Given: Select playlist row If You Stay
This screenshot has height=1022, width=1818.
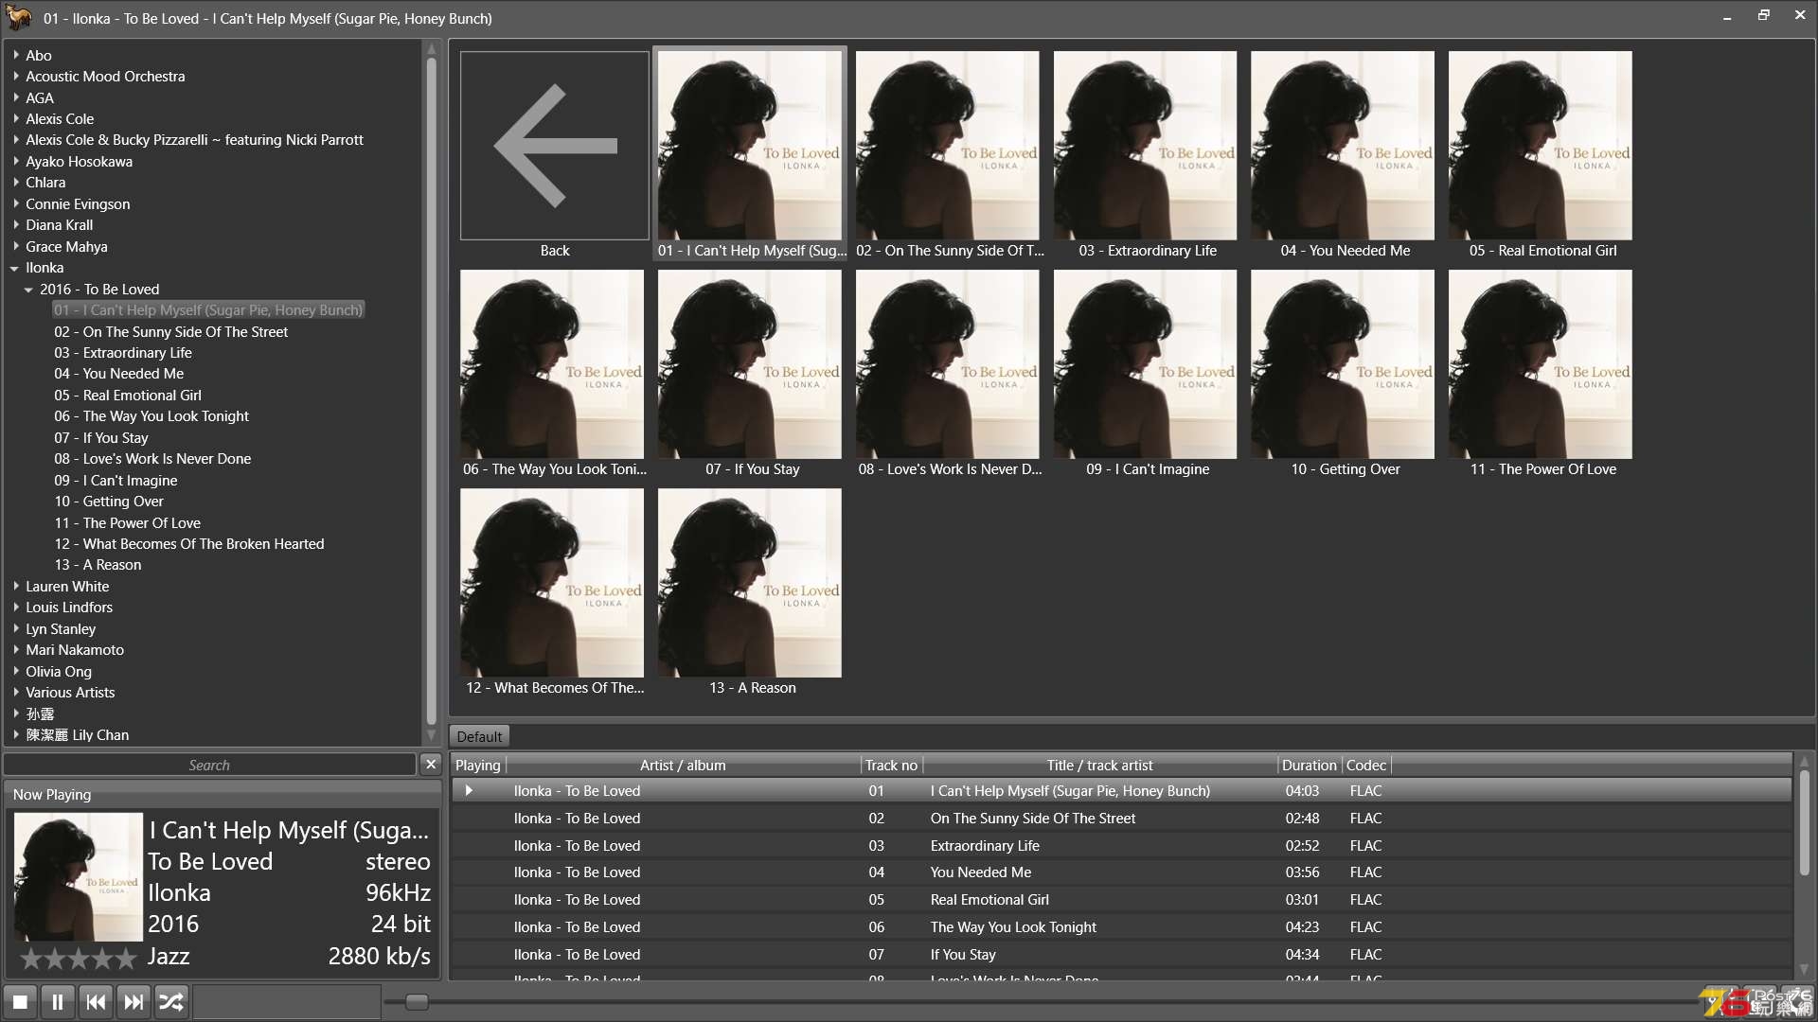Looking at the screenshot, I should click(1121, 954).
